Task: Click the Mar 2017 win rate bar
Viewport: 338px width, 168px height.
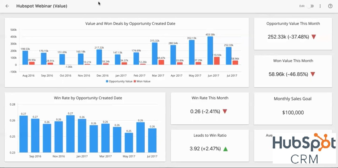Action: click(106, 138)
